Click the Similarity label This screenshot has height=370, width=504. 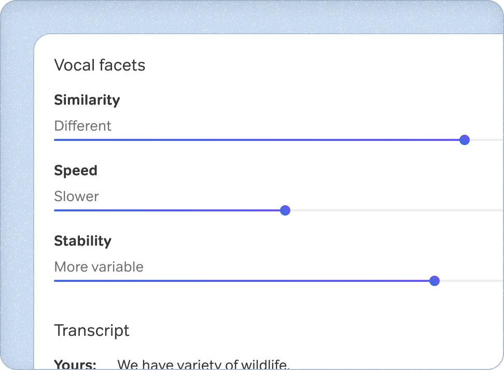(x=87, y=100)
